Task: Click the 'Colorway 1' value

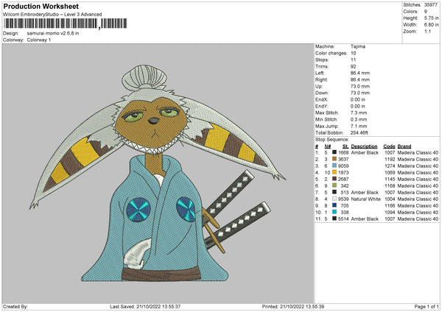Action: pyautogui.click(x=39, y=40)
